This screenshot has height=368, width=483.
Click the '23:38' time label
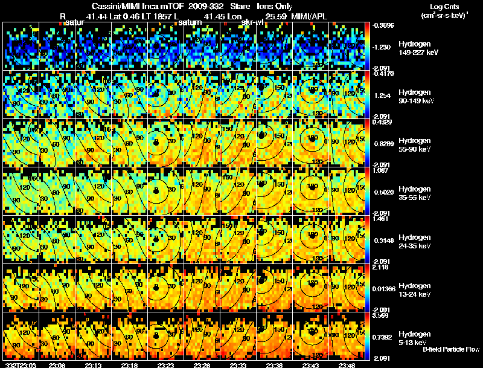click(x=275, y=365)
